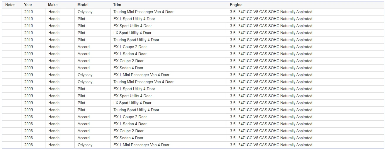Image resolution: width=386 pixels, height=150 pixels.
Task: Select 2010 Pilot LX Sport Utility trim cell
Action: [x=132, y=33]
